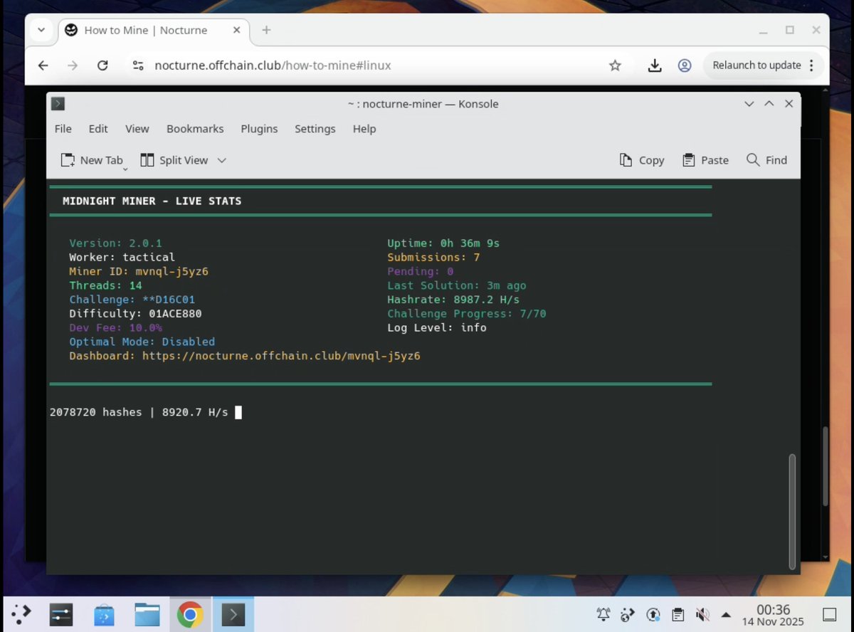Select Konsole terminal icon in taskbar
854x632 pixels.
233,614
